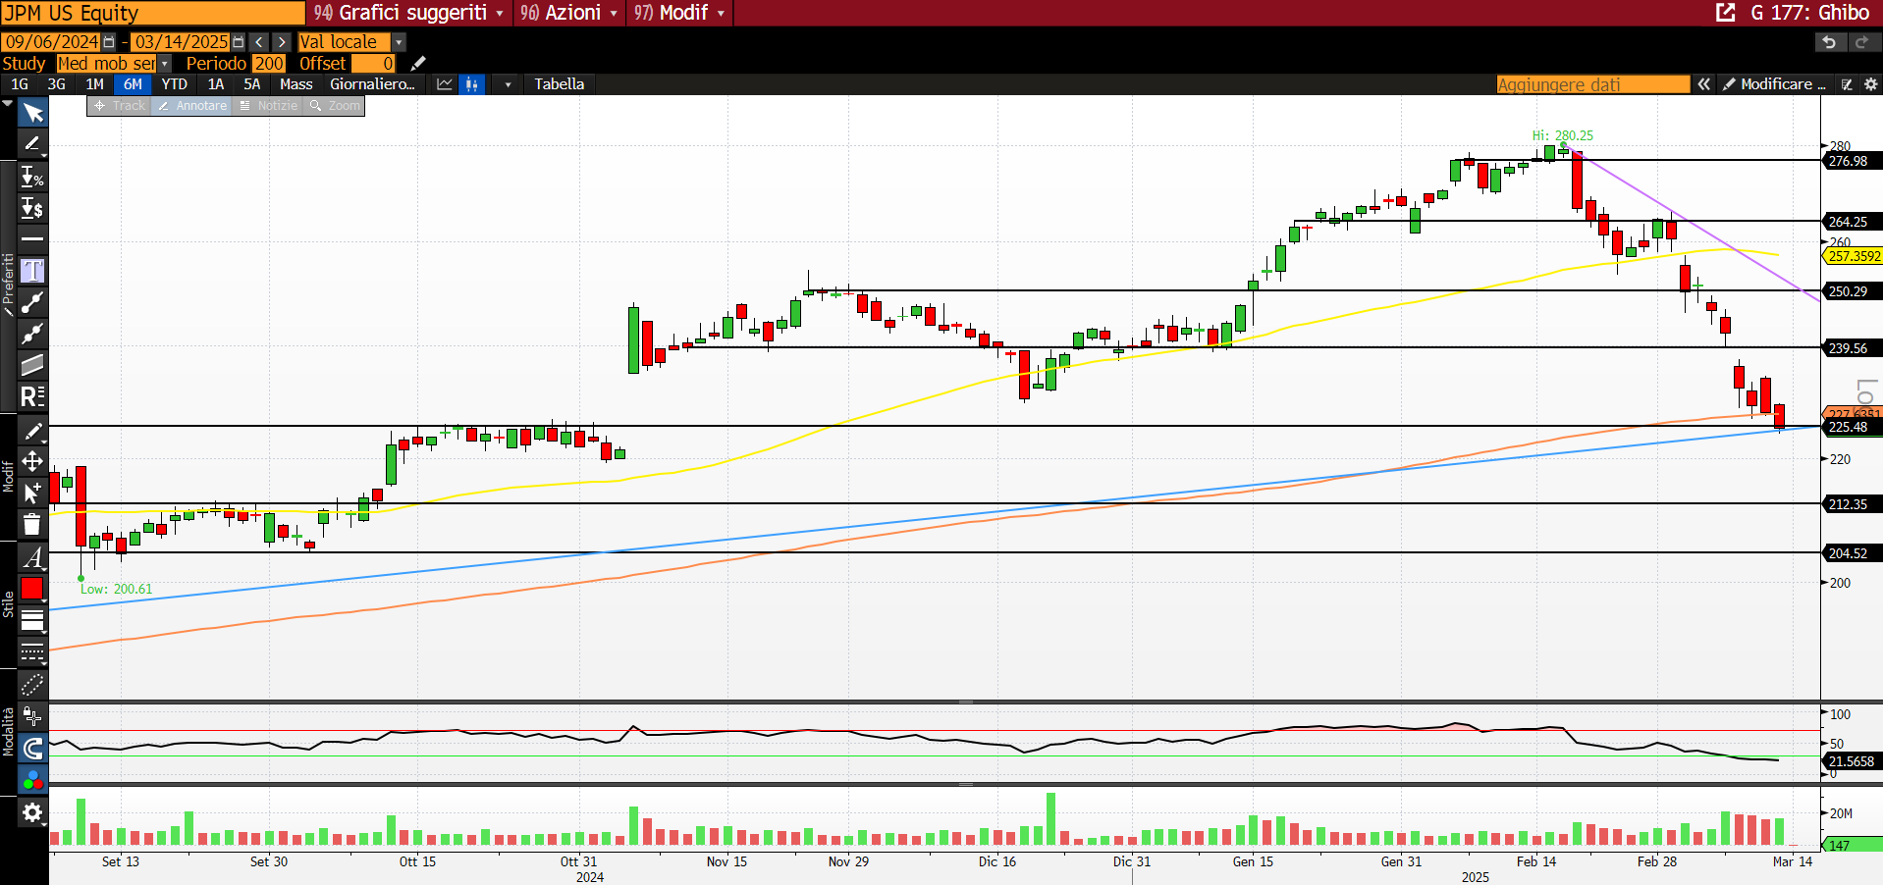The width and height of the screenshot is (1883, 885).
Task: Open the Azioni menu
Action: click(569, 13)
